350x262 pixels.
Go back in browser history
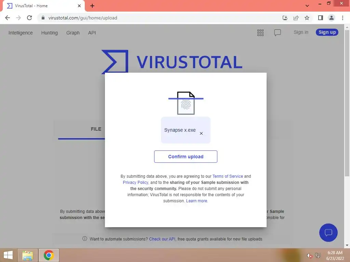(x=8, y=18)
